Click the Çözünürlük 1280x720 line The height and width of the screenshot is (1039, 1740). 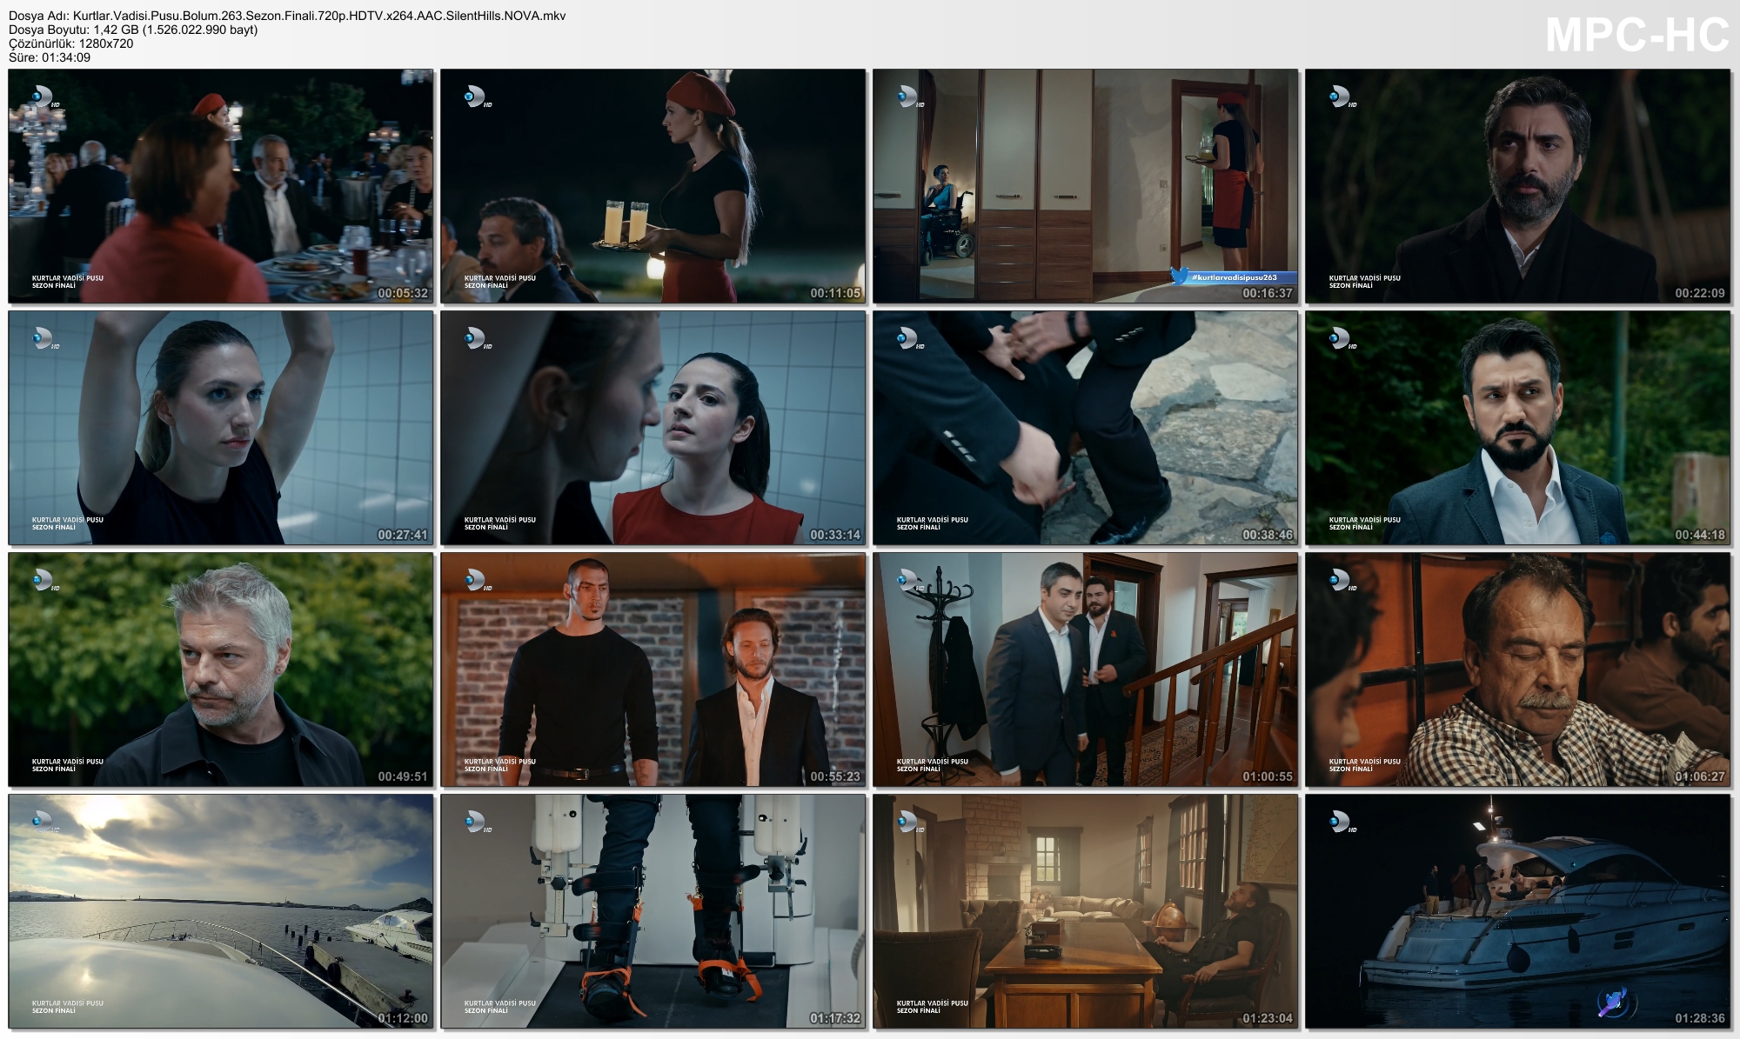tap(71, 43)
